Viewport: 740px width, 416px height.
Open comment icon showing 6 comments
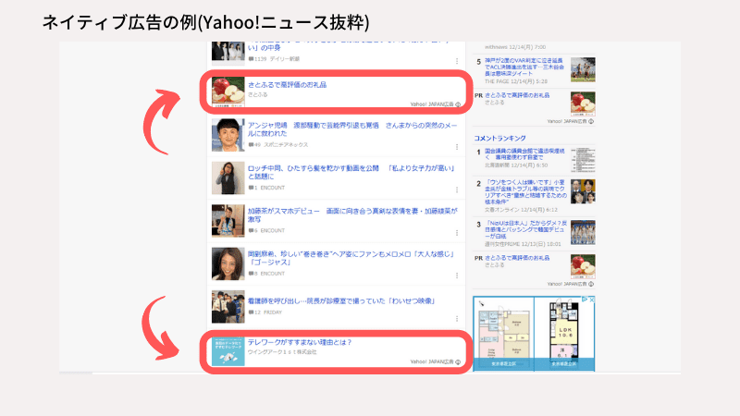pyautogui.click(x=251, y=230)
